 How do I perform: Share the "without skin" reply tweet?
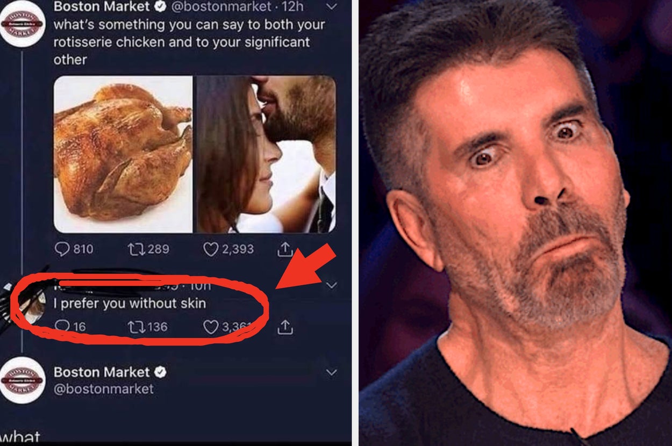coord(285,326)
